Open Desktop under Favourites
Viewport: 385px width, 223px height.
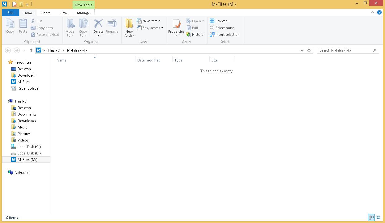[x=21, y=69]
